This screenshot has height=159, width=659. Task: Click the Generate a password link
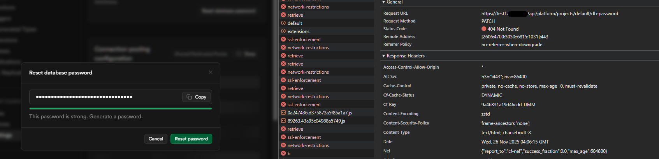point(115,117)
